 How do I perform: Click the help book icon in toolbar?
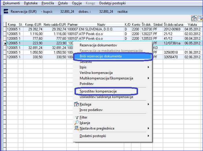click(194, 19)
